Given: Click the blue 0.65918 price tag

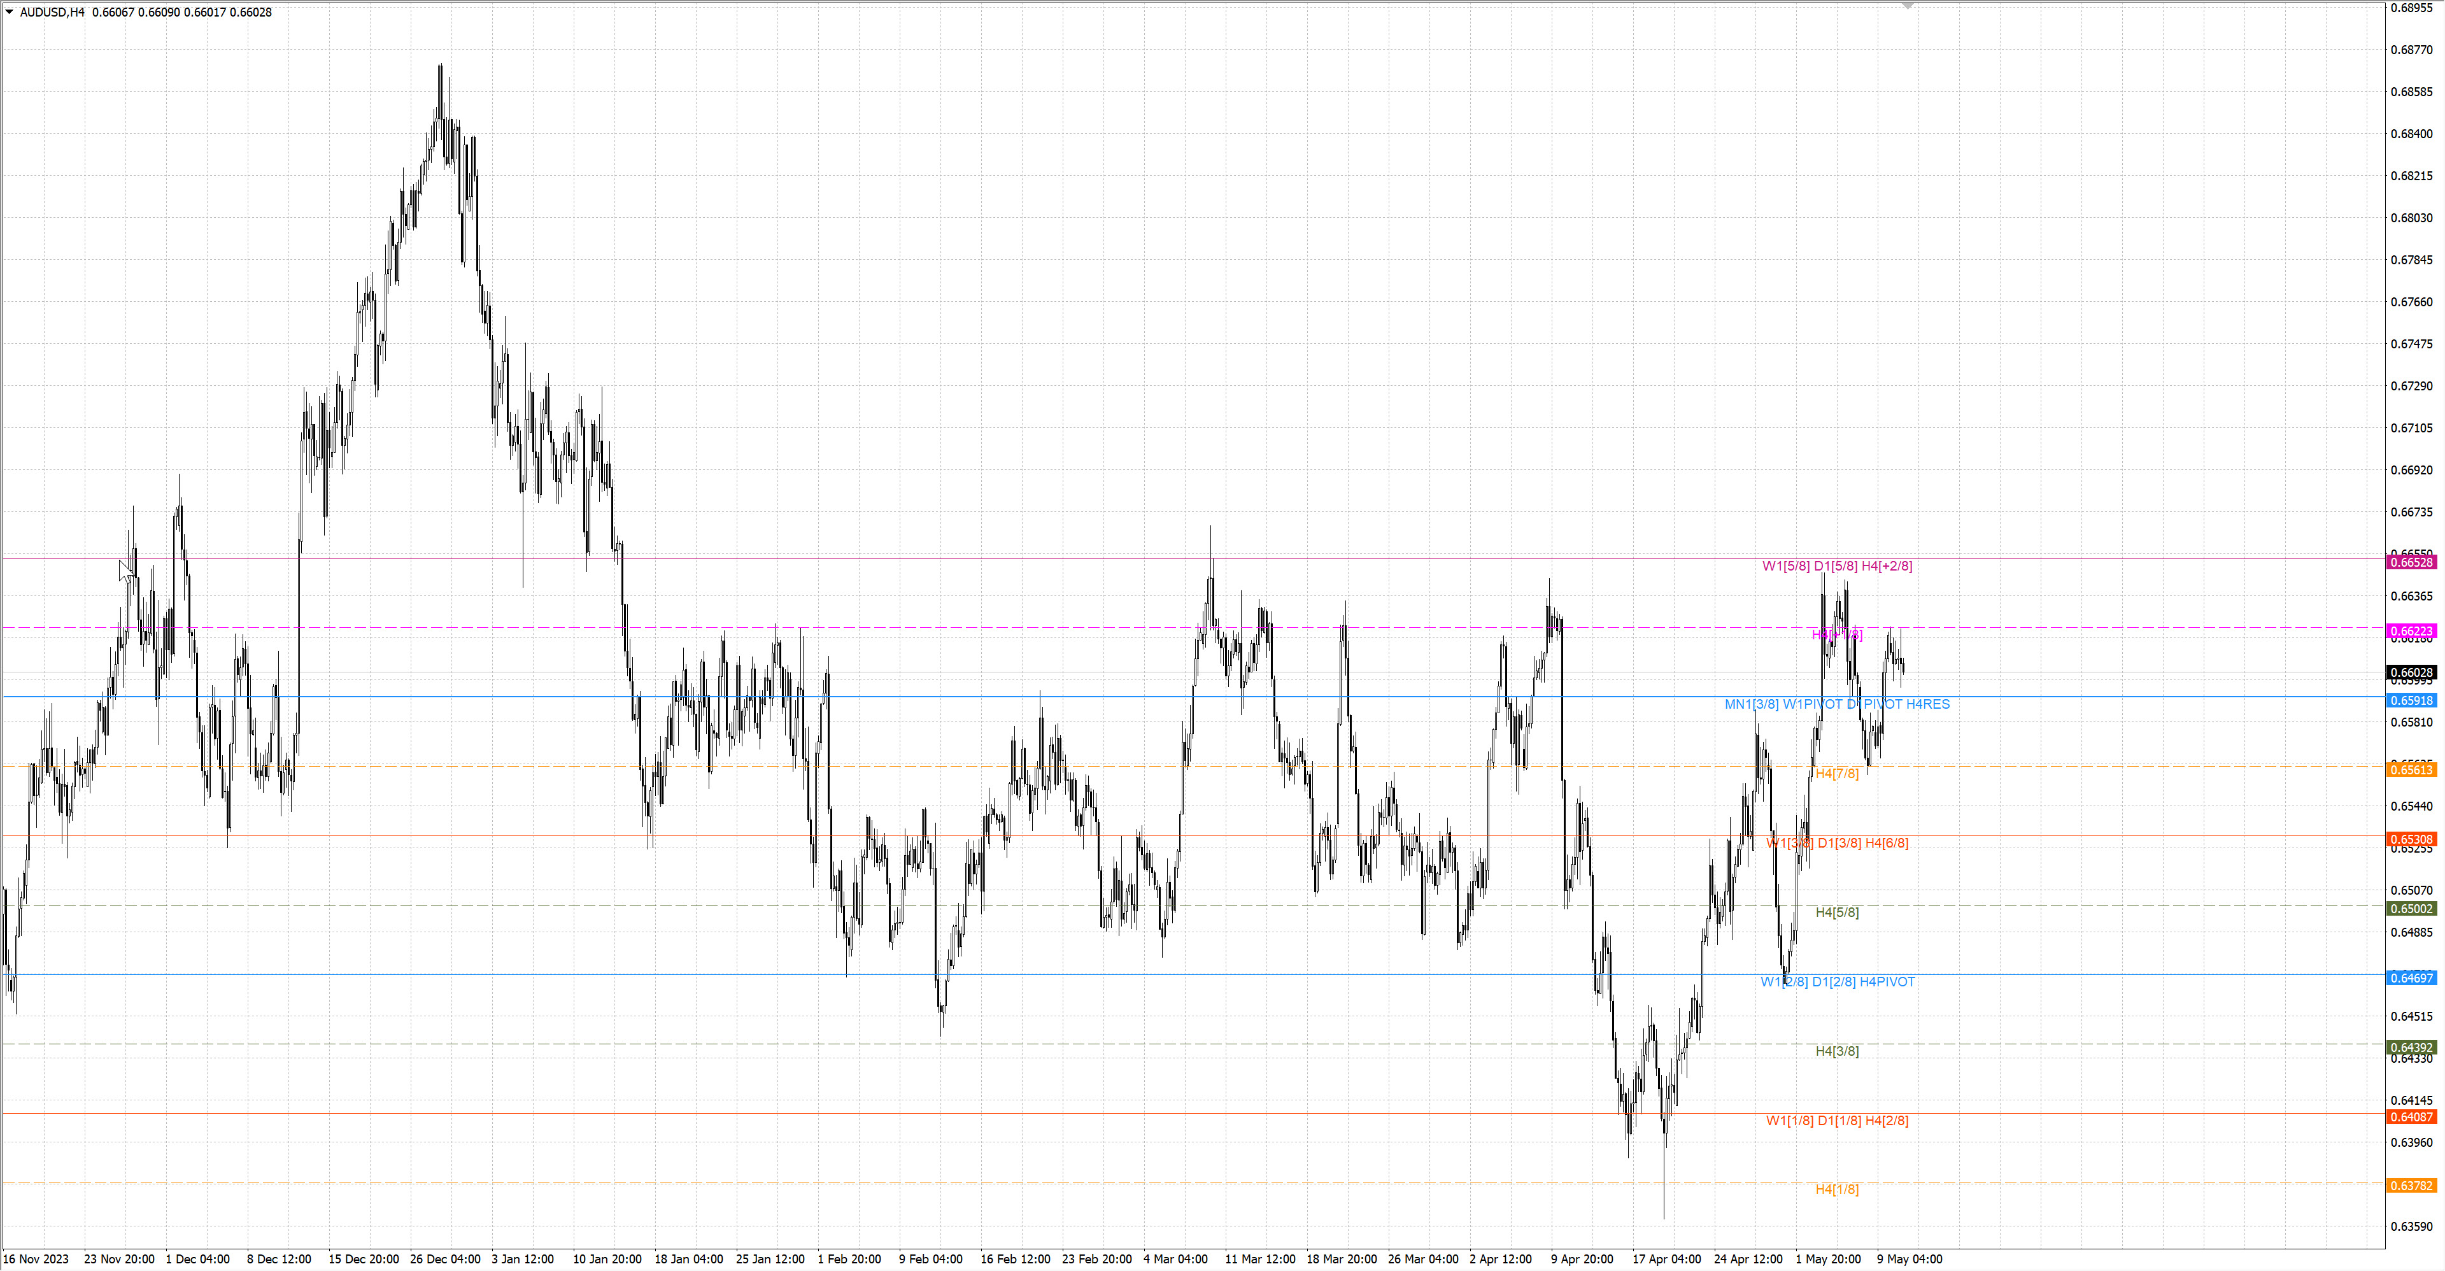Looking at the screenshot, I should [x=2411, y=700].
